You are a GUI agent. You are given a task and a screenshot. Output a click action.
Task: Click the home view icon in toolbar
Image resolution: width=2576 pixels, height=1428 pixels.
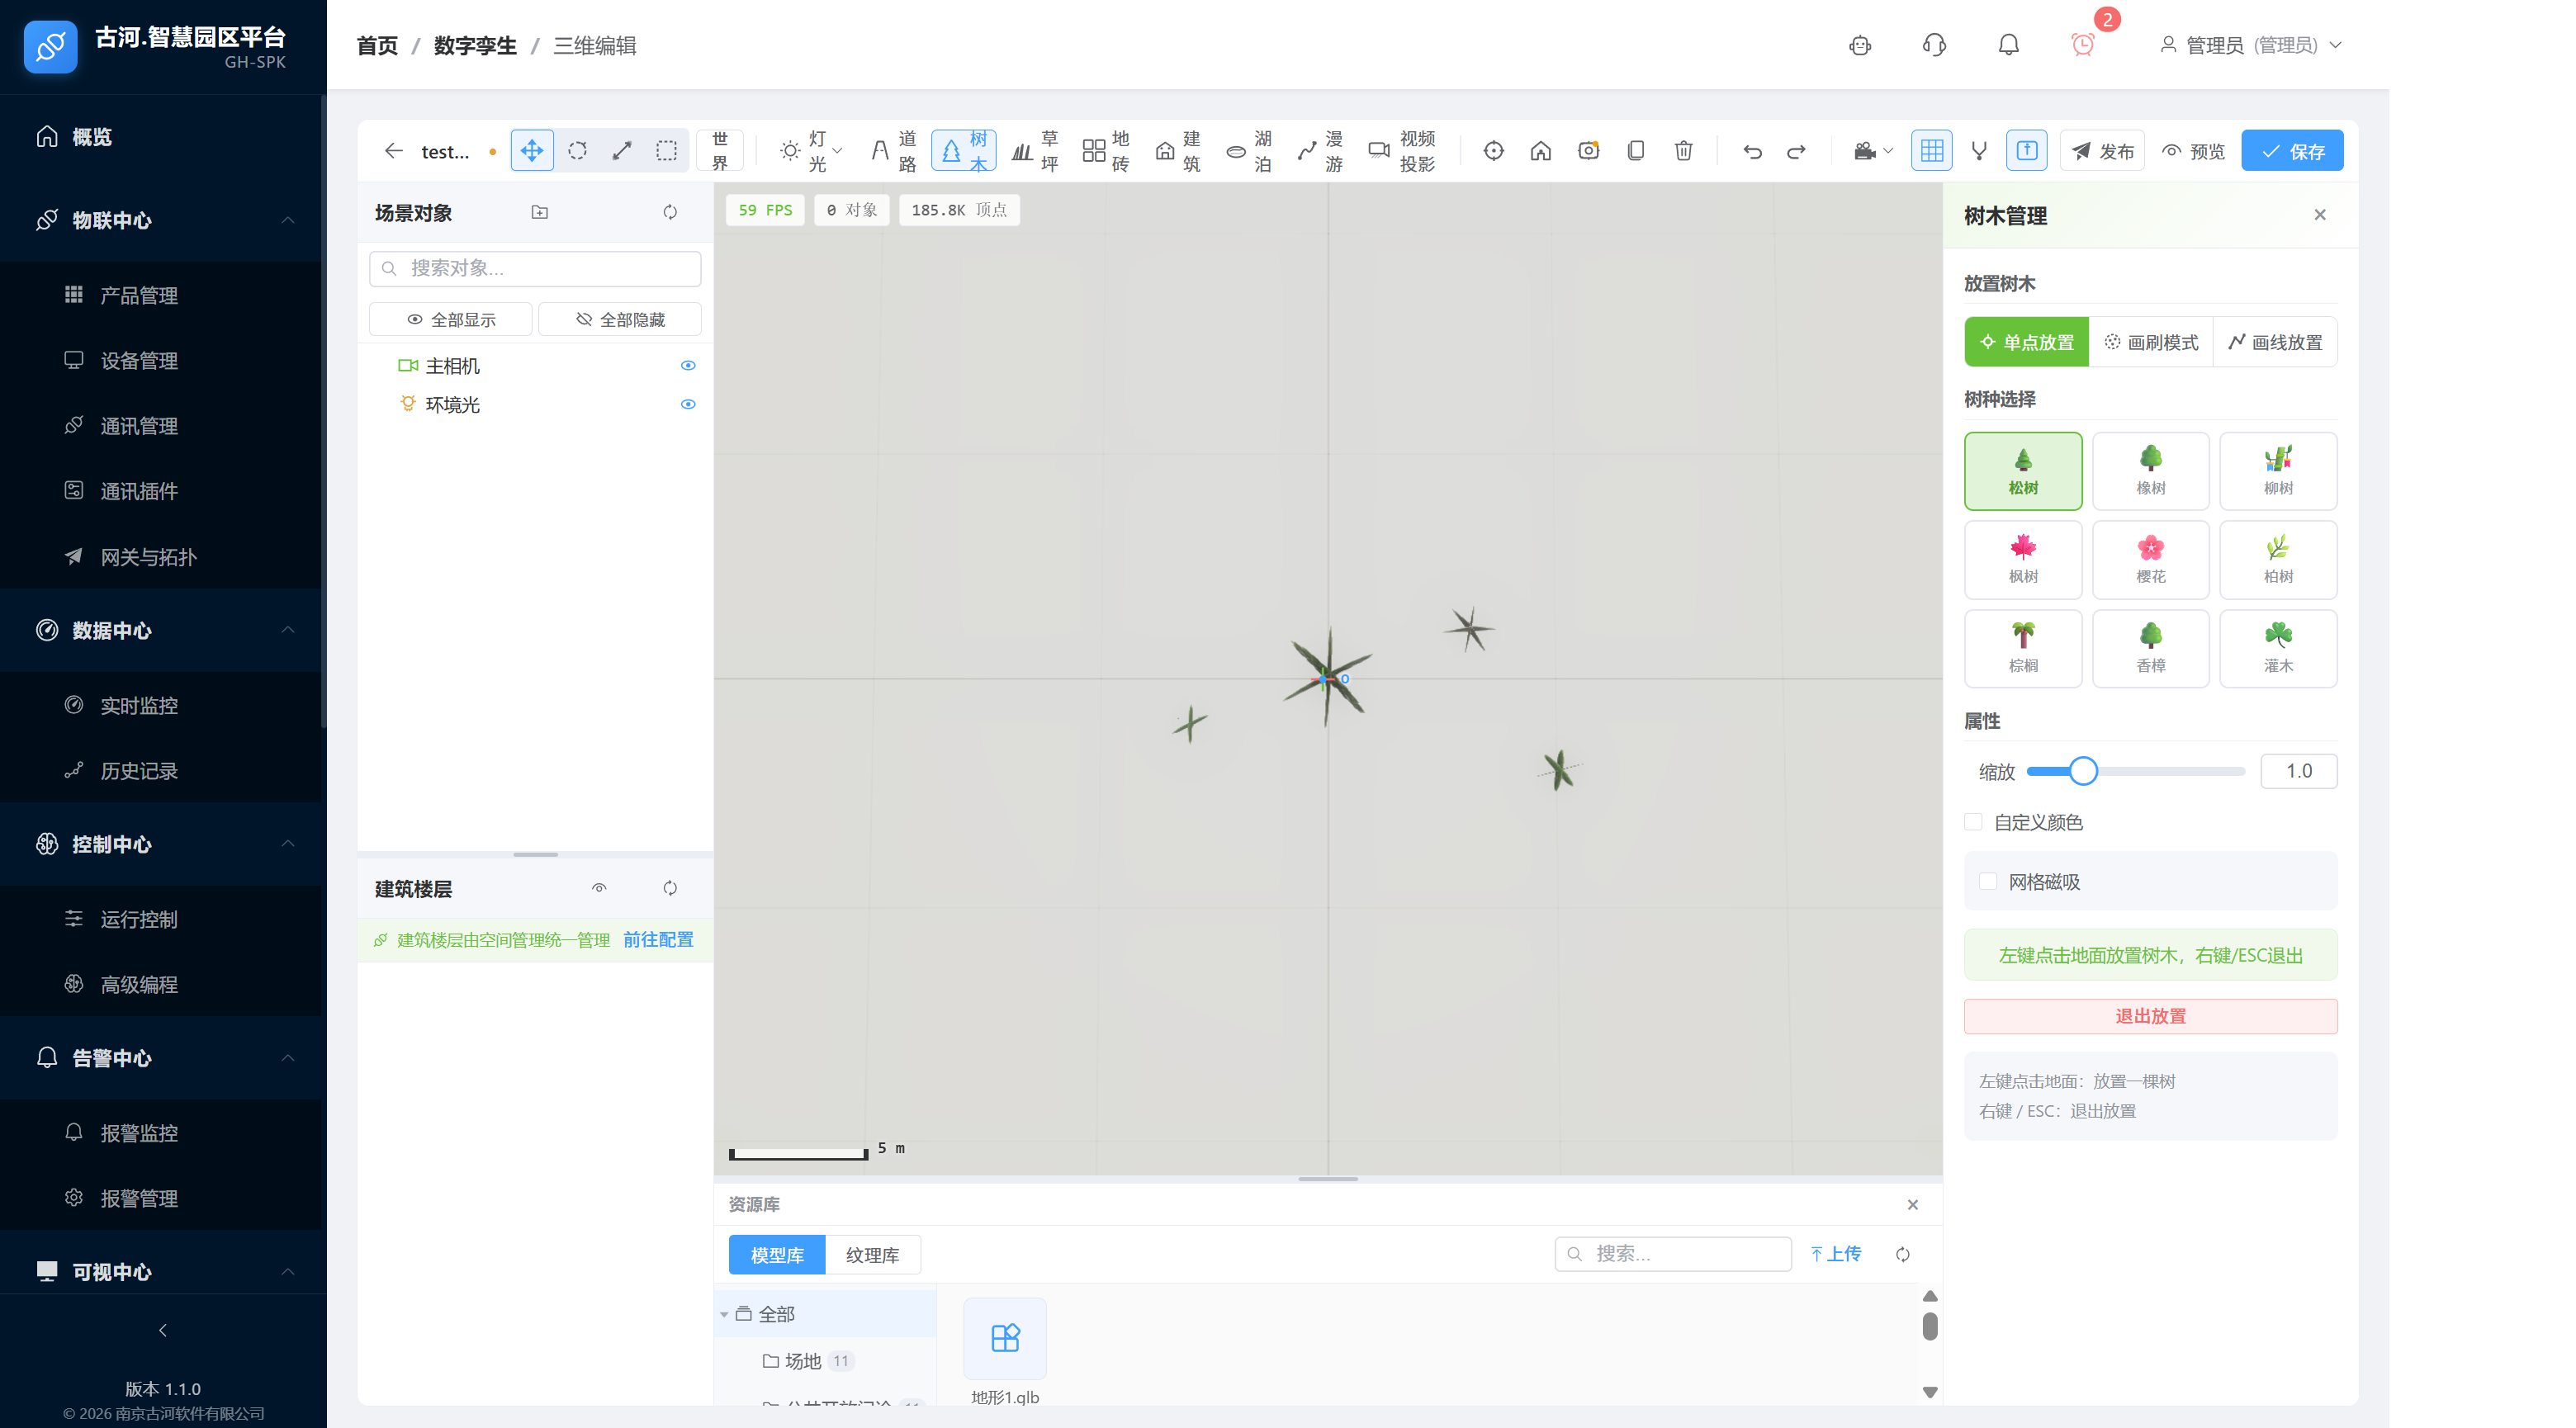click(1540, 151)
